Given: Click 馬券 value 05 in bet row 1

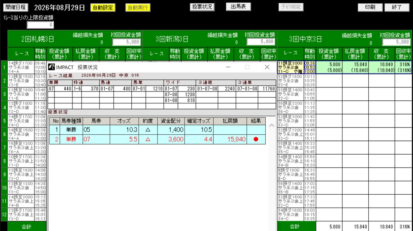Looking at the screenshot, I should point(87,130).
